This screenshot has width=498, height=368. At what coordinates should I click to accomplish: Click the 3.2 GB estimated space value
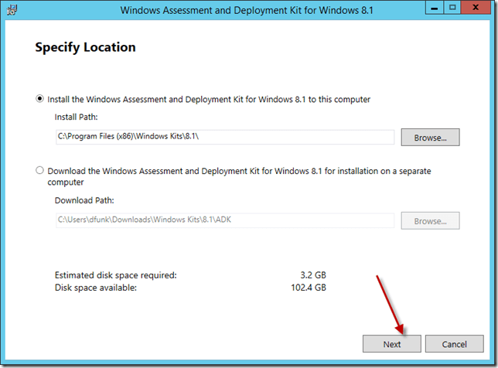(x=312, y=274)
